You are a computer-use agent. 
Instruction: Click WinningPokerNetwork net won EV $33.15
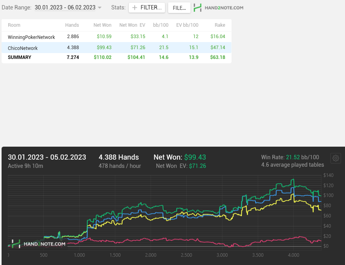pos(138,37)
